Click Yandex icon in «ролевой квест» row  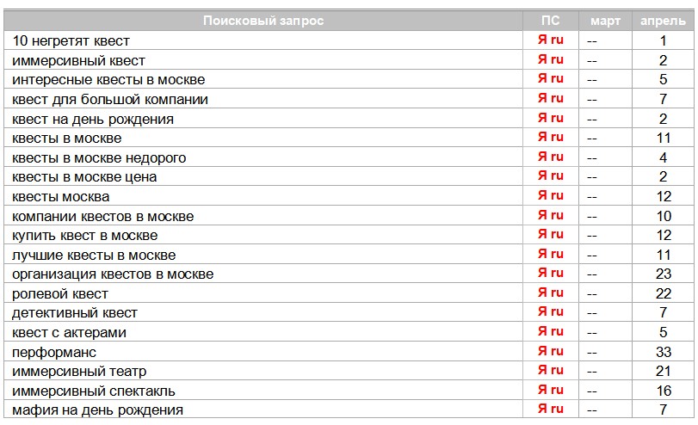[551, 293]
